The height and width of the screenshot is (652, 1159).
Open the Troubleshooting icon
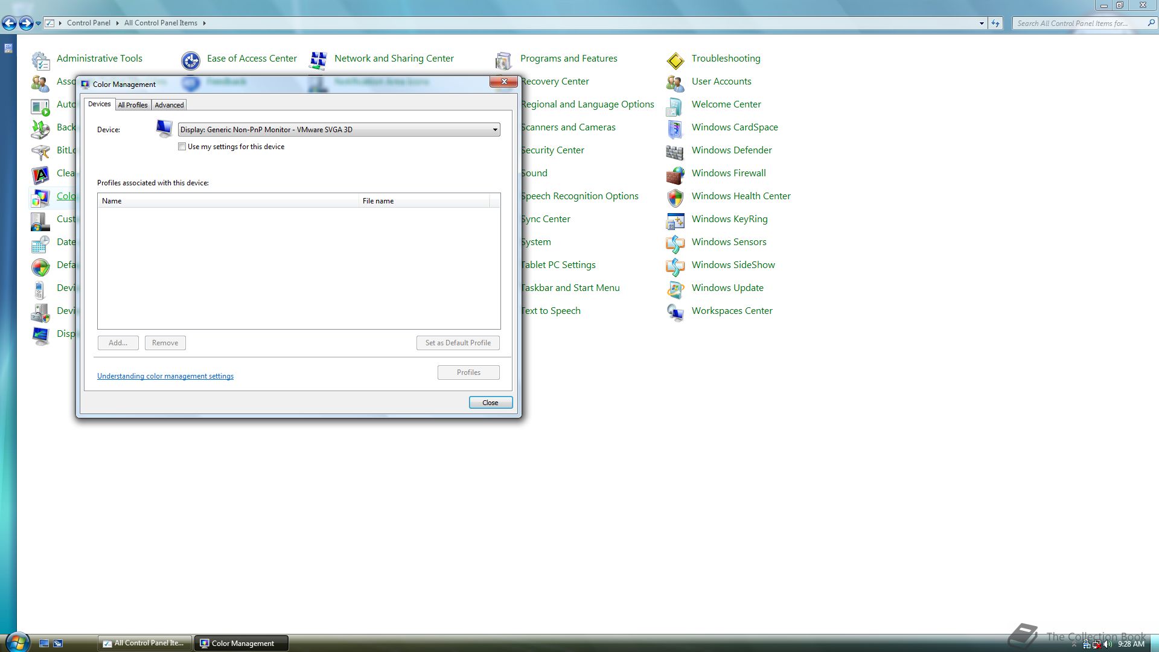click(x=675, y=60)
